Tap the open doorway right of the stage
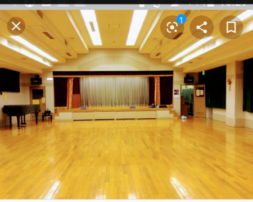253x202 pixels. pyautogui.click(x=187, y=100)
